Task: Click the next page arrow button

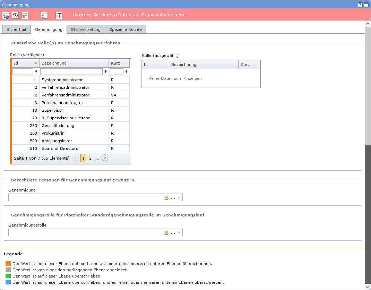Action: [x=105, y=158]
